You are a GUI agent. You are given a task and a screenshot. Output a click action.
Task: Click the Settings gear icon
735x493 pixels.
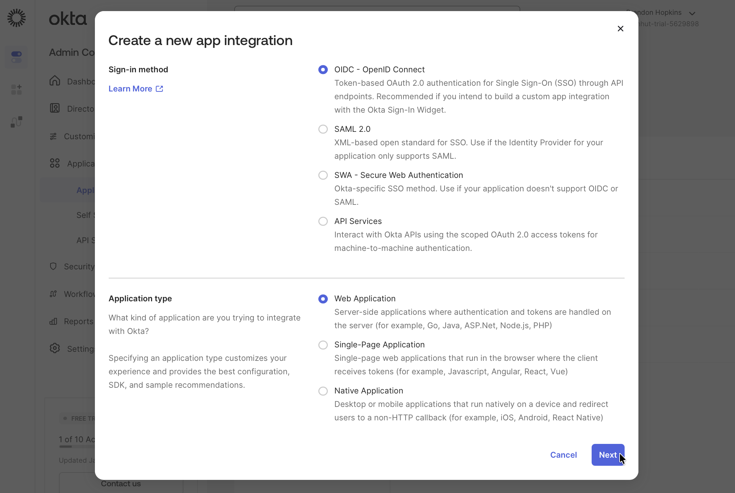(55, 348)
